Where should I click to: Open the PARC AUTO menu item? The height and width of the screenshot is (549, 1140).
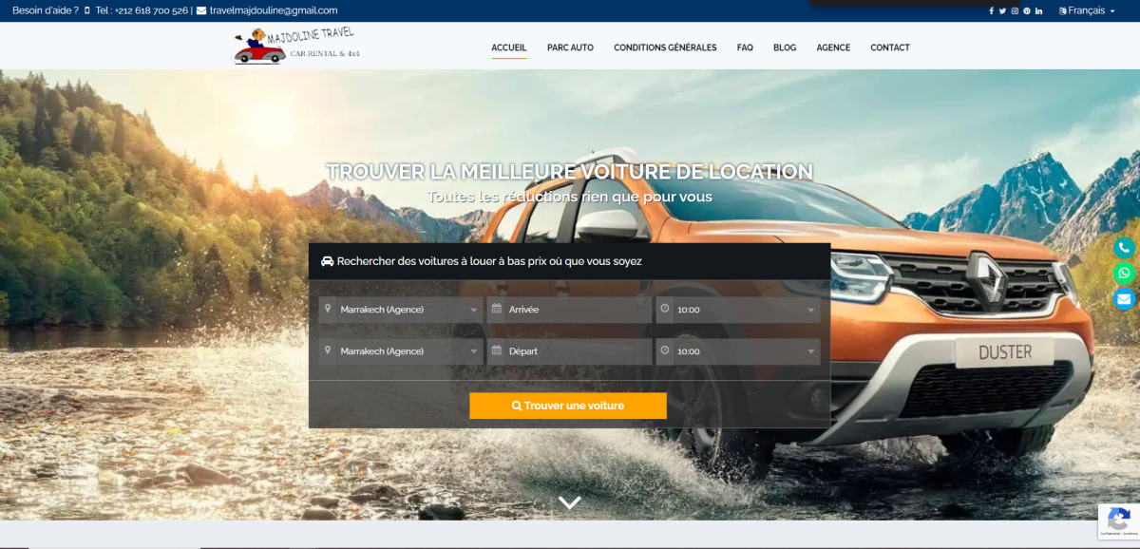[x=570, y=47]
